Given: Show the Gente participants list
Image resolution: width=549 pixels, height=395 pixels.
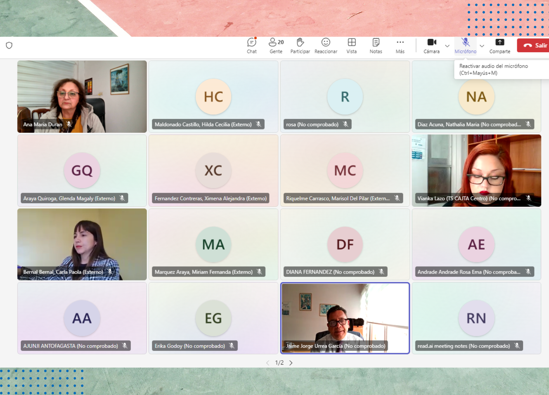Looking at the screenshot, I should click(276, 46).
